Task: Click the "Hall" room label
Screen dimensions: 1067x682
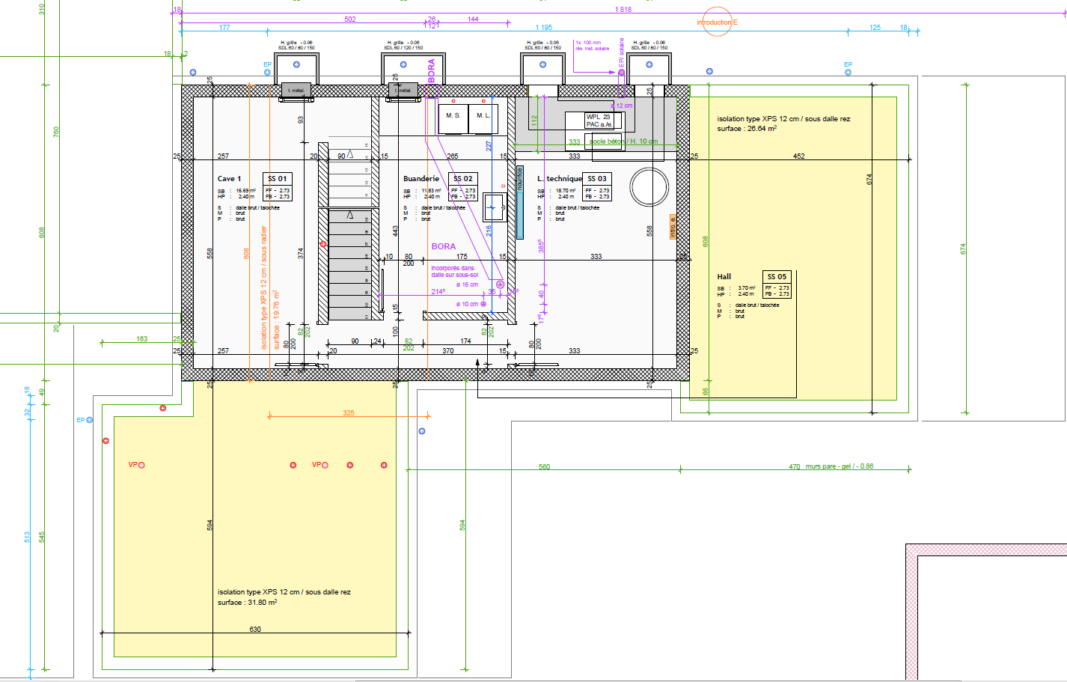Action: point(724,277)
